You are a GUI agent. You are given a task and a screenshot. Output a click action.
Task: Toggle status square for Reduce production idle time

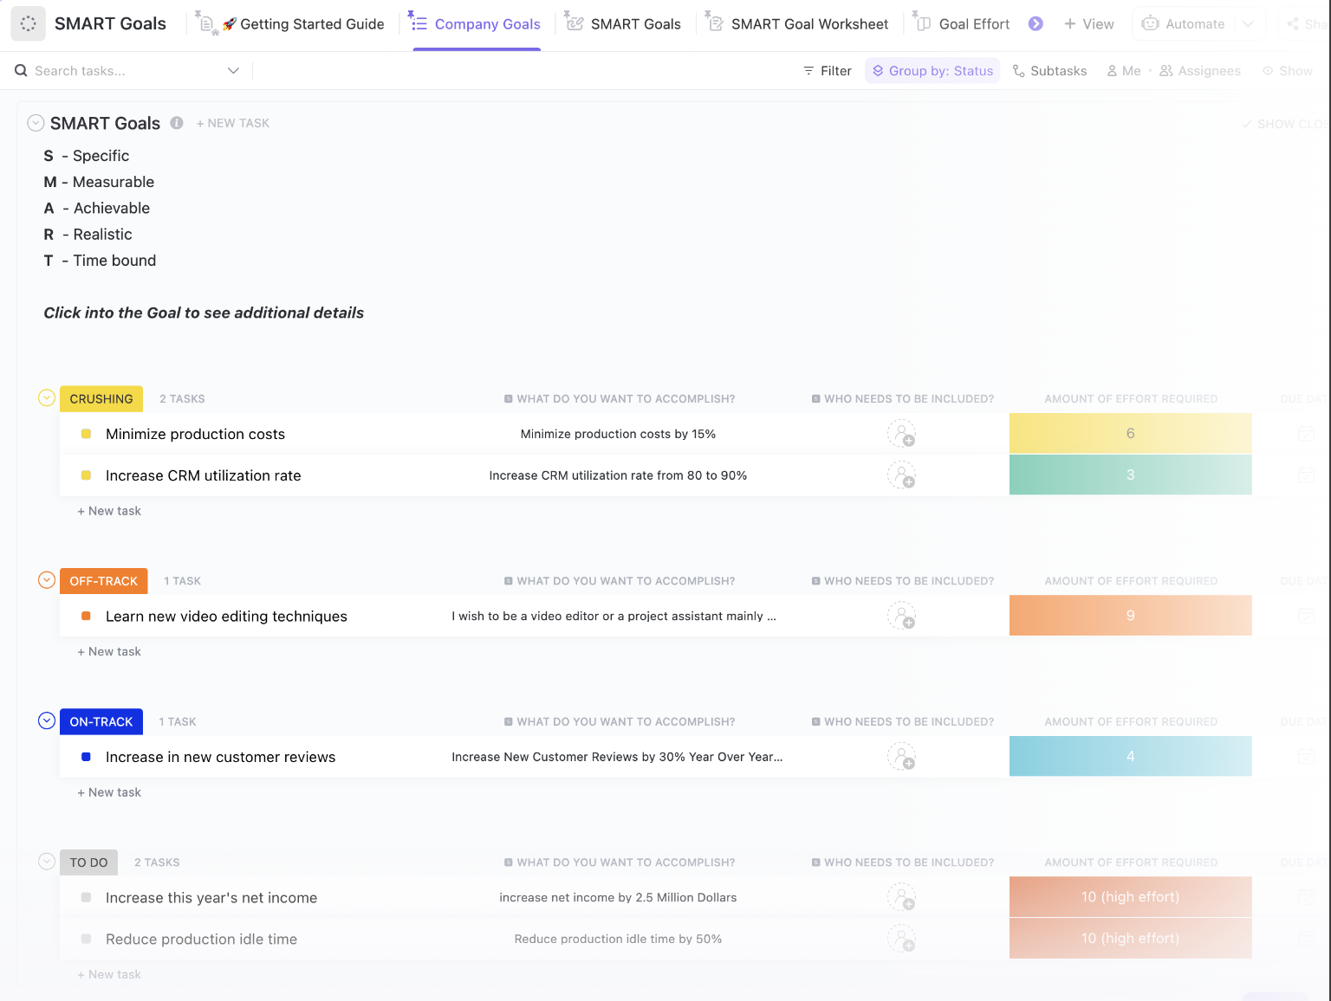(86, 939)
